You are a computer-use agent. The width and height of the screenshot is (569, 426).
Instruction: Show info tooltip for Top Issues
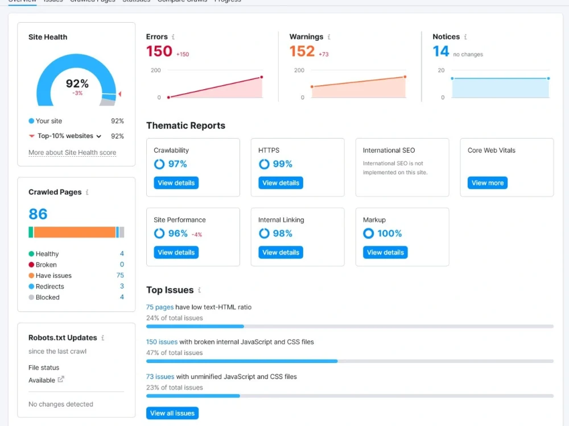[x=199, y=290]
